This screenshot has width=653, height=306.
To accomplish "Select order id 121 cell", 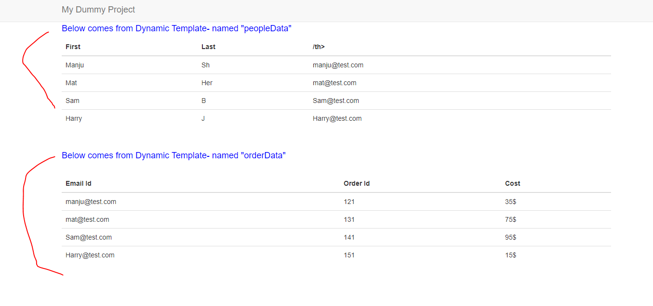I will point(349,202).
